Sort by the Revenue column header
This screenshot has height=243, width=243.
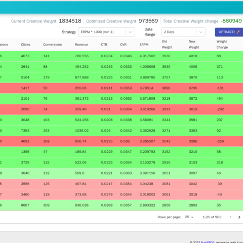click(82, 45)
